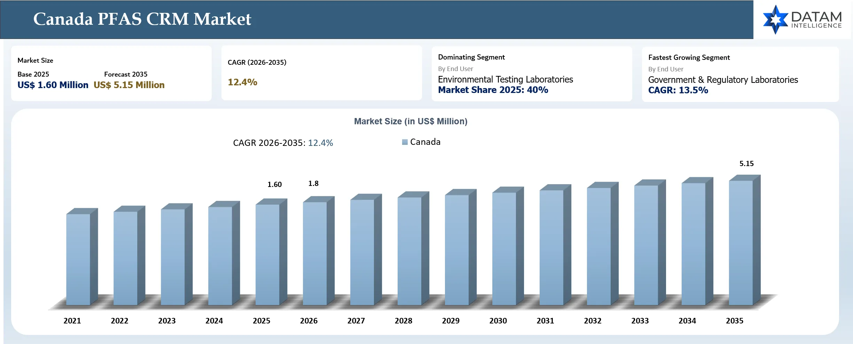Screen dimensions: 853x344
Task: Click the '2029' axis label
Action: pos(451,321)
